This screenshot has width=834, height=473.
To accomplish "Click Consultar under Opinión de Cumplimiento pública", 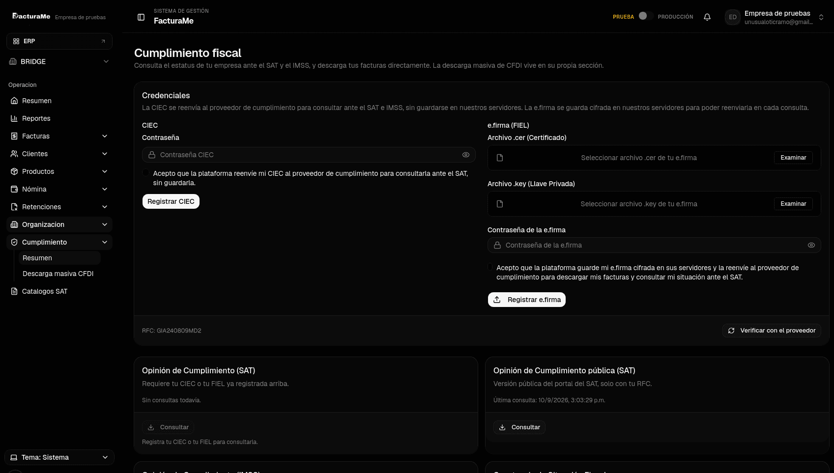I will click(x=519, y=427).
